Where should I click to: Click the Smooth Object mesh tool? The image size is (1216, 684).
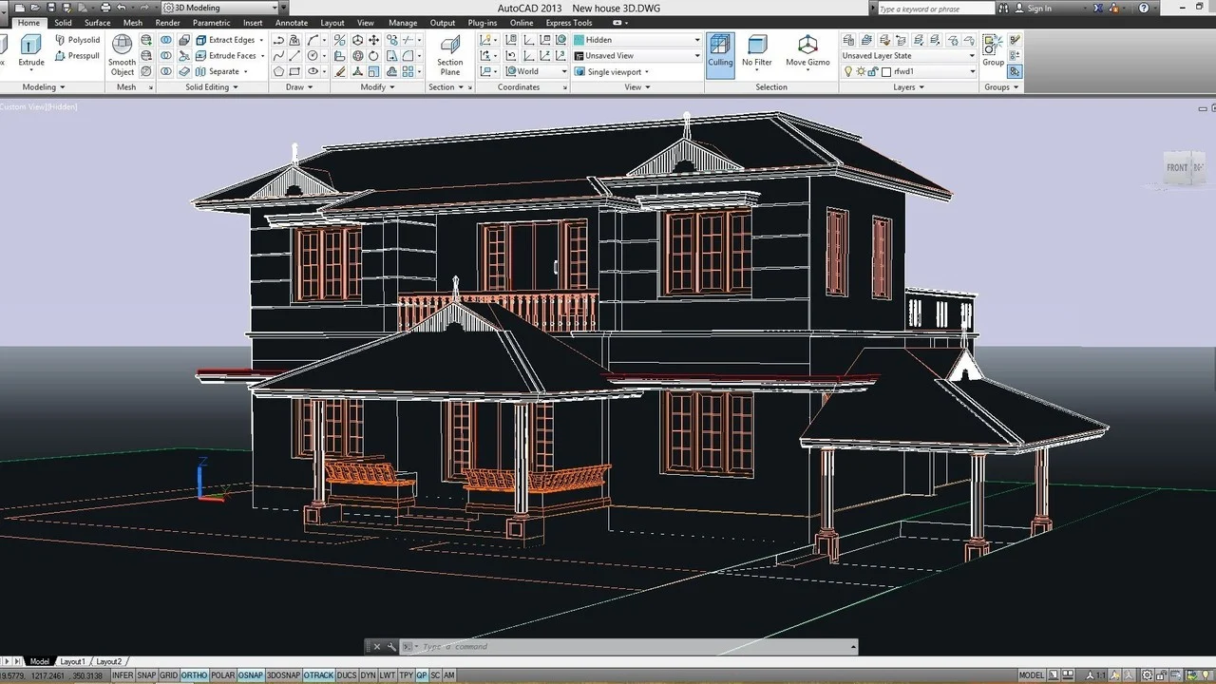[122, 55]
